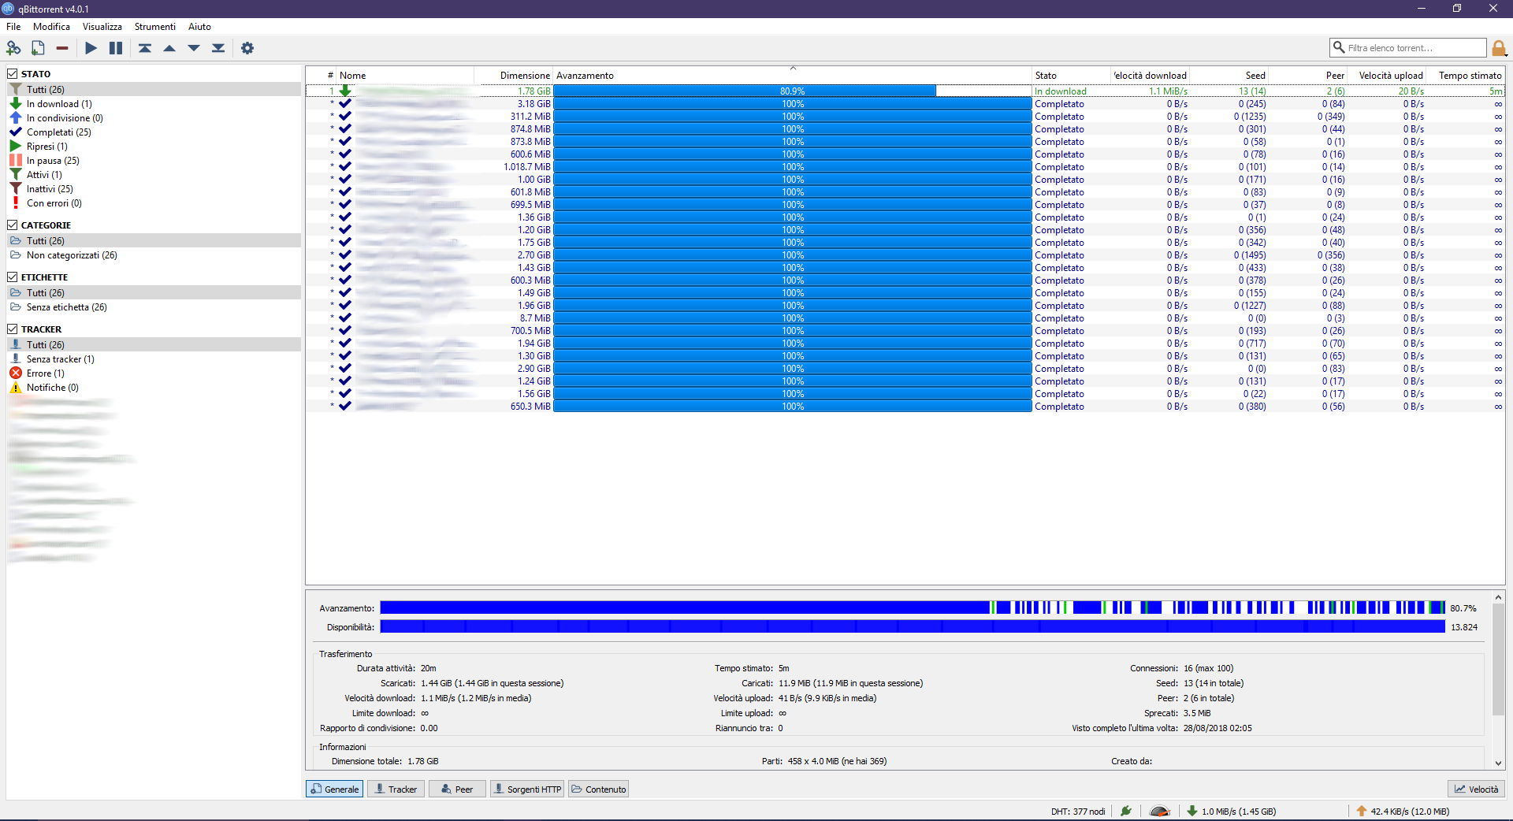Select the 650.3 MiB torrent row

click(905, 407)
